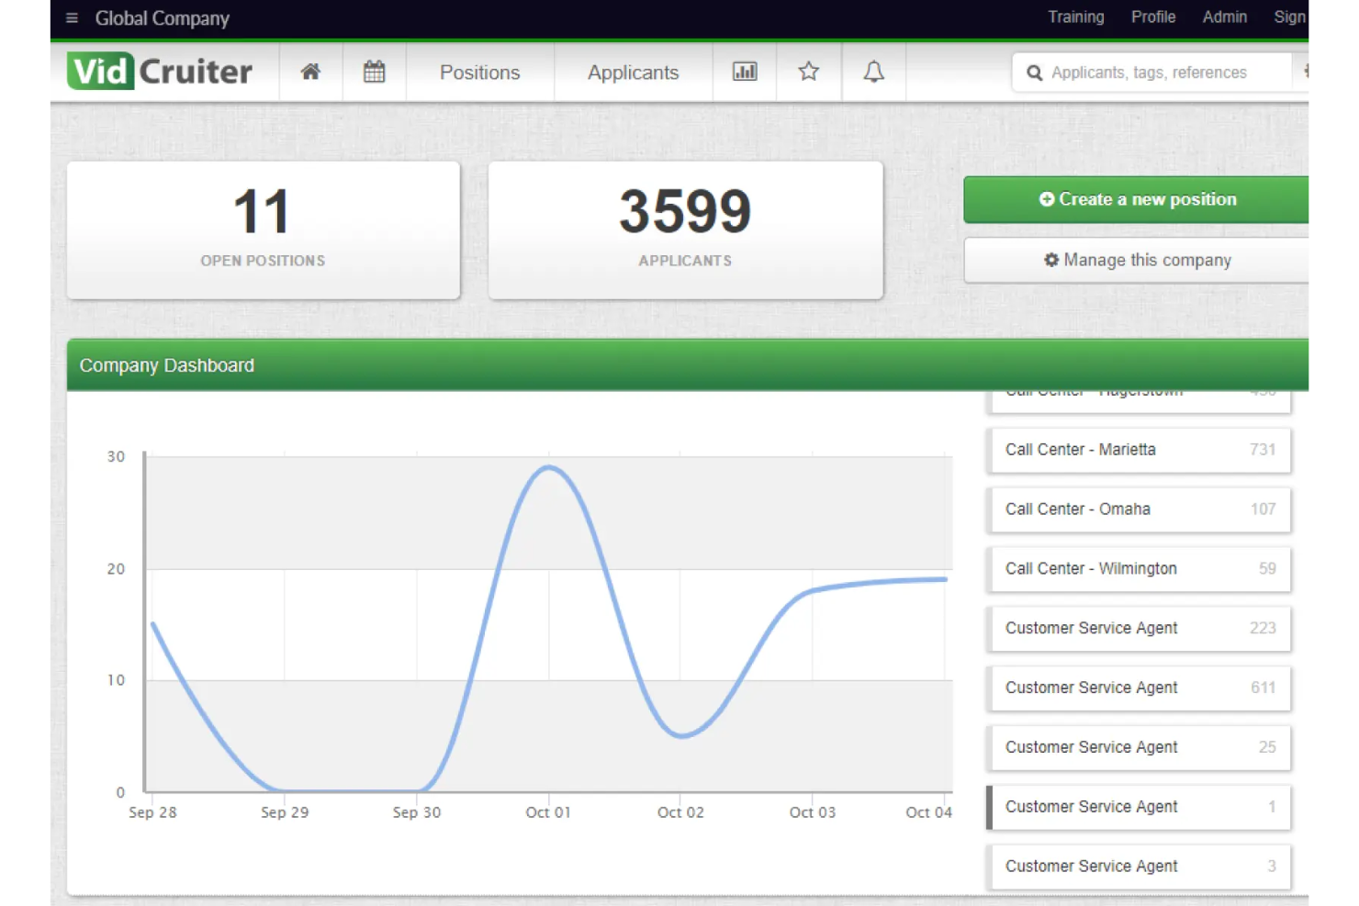The width and height of the screenshot is (1359, 906).
Task: Click inside the applicants search field
Action: coord(1157,72)
